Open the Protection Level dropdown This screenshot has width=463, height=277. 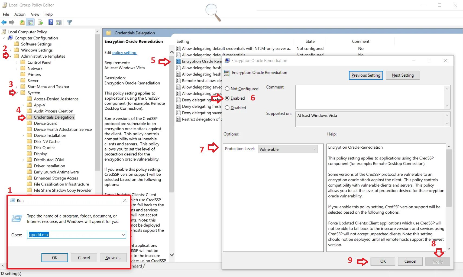coord(288,149)
